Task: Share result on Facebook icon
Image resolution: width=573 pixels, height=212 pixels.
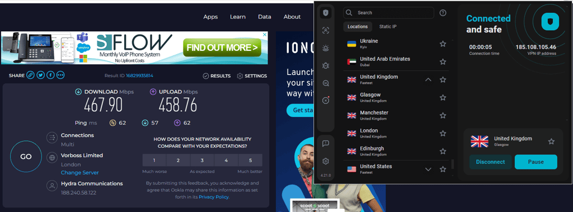Action: pos(50,76)
